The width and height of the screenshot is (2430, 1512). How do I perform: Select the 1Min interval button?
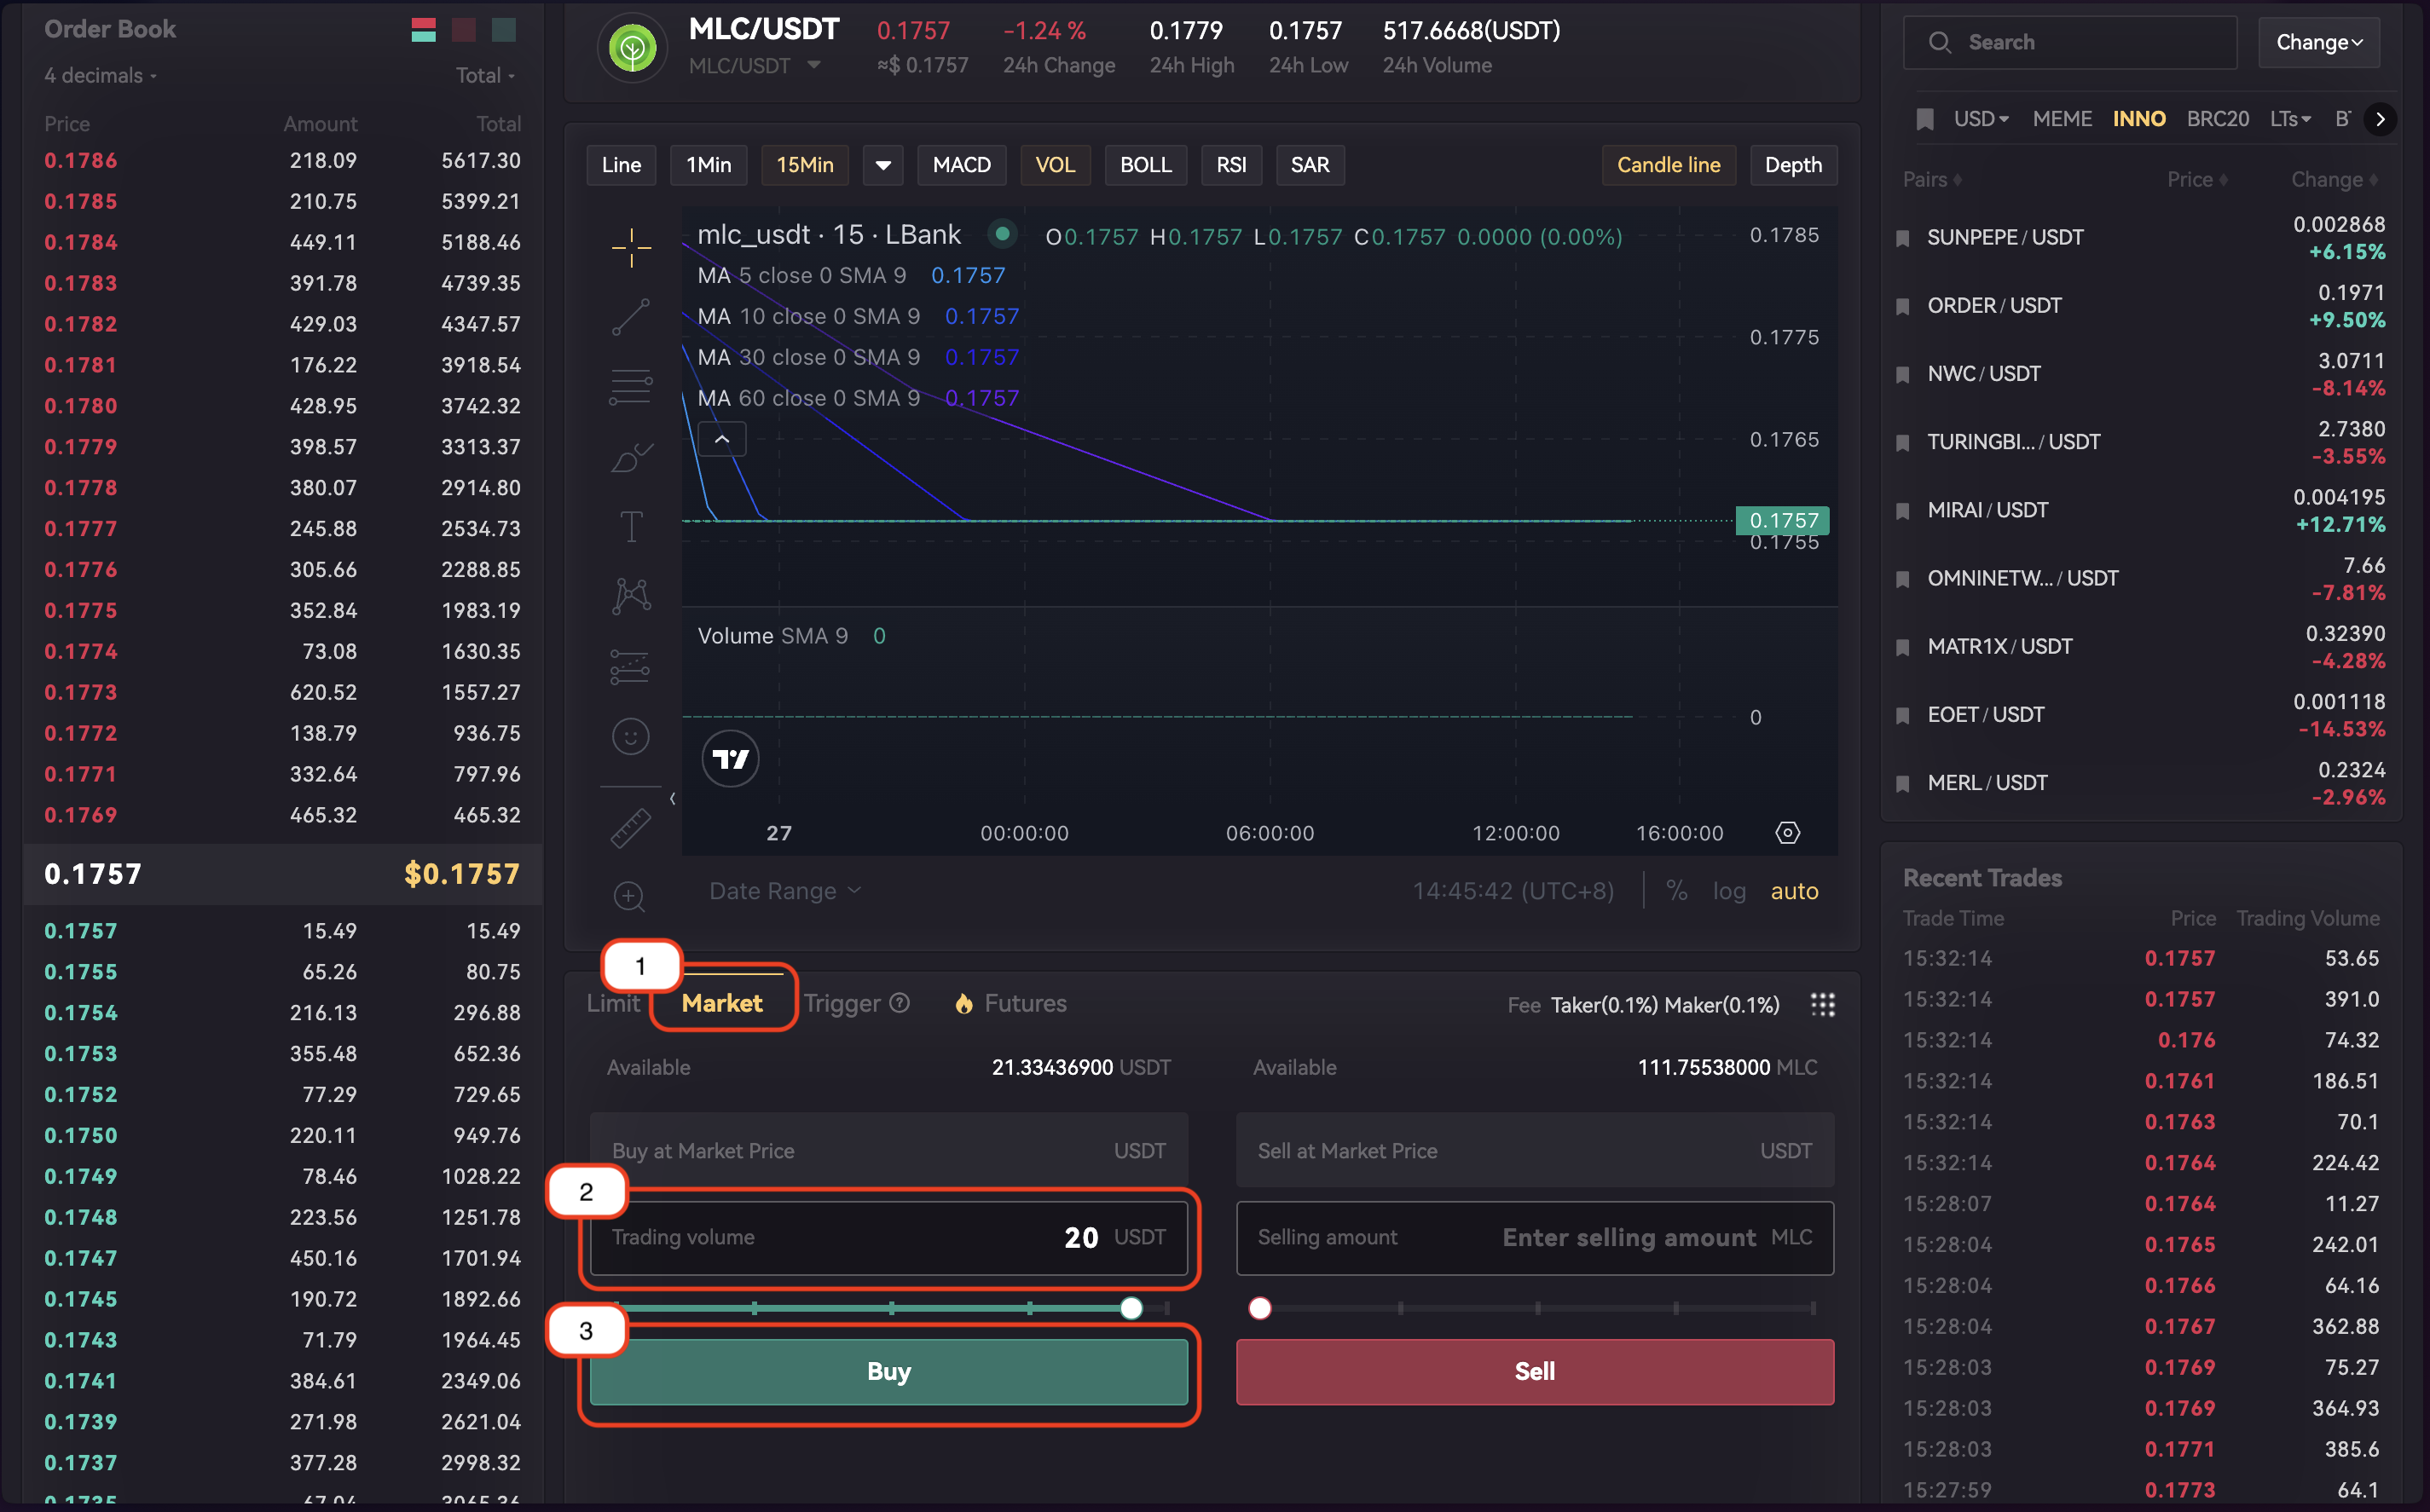709,165
